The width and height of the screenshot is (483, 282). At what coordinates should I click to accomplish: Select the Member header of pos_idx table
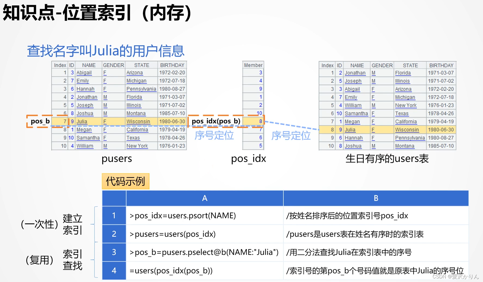253,65
